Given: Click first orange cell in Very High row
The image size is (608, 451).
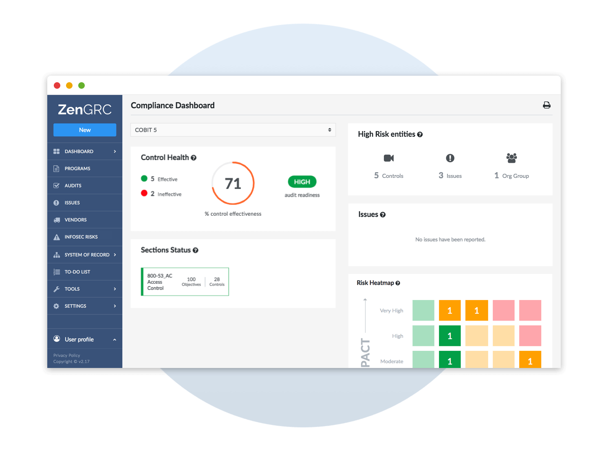Looking at the screenshot, I should pos(450,311).
